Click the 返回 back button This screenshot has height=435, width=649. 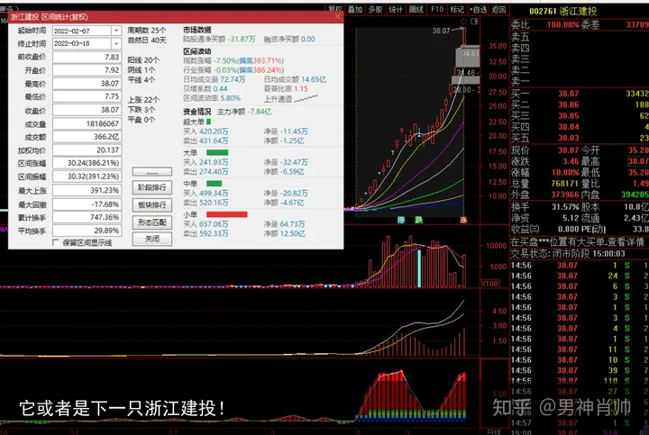click(498, 9)
